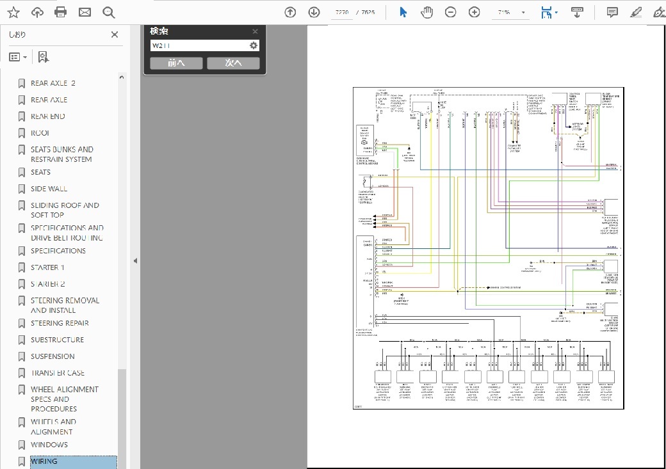Click the bookmarks panel scrollbar thumb
666x469 pixels.
[x=122, y=418]
